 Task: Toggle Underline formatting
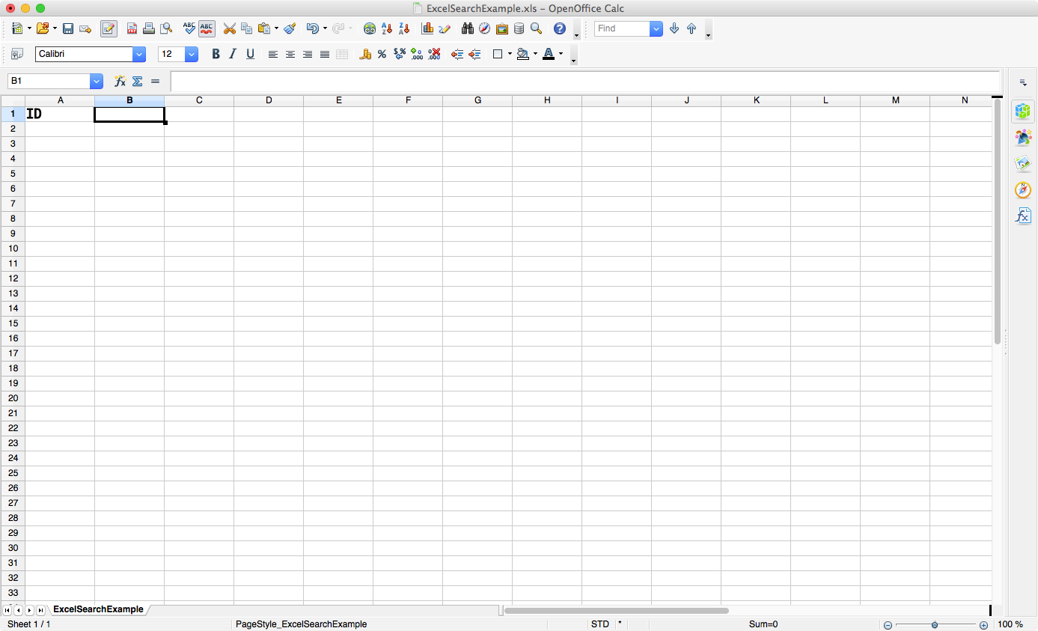click(x=250, y=54)
